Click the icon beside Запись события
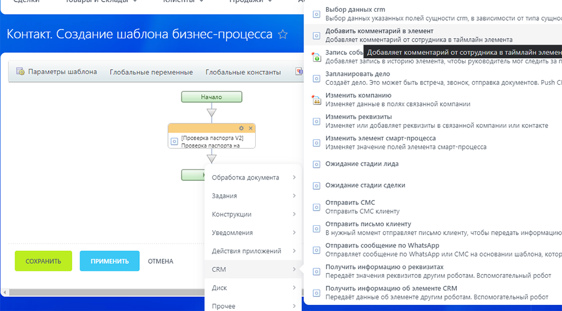The width and height of the screenshot is (562, 311). 316,57
